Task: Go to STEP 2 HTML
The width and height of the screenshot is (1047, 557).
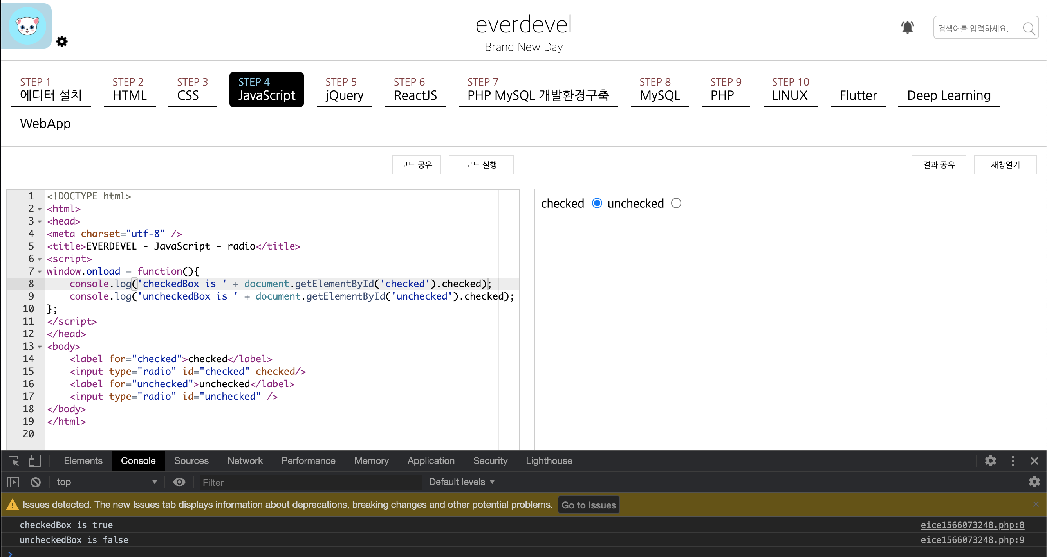Action: pyautogui.click(x=130, y=89)
